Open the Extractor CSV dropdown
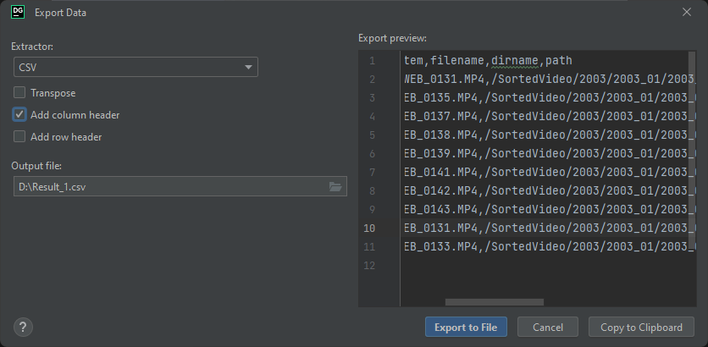Screen dimensions: 708x347 [136, 67]
